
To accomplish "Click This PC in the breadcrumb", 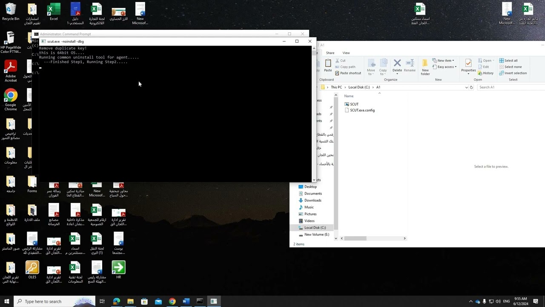I will (336, 87).
